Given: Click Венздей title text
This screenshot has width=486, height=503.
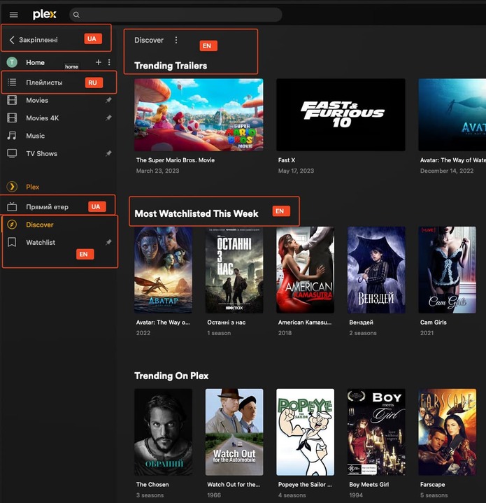Looking at the screenshot, I should (x=362, y=322).
